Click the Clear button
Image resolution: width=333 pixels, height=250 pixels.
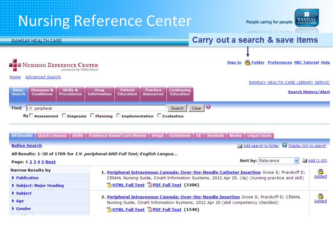(196, 108)
